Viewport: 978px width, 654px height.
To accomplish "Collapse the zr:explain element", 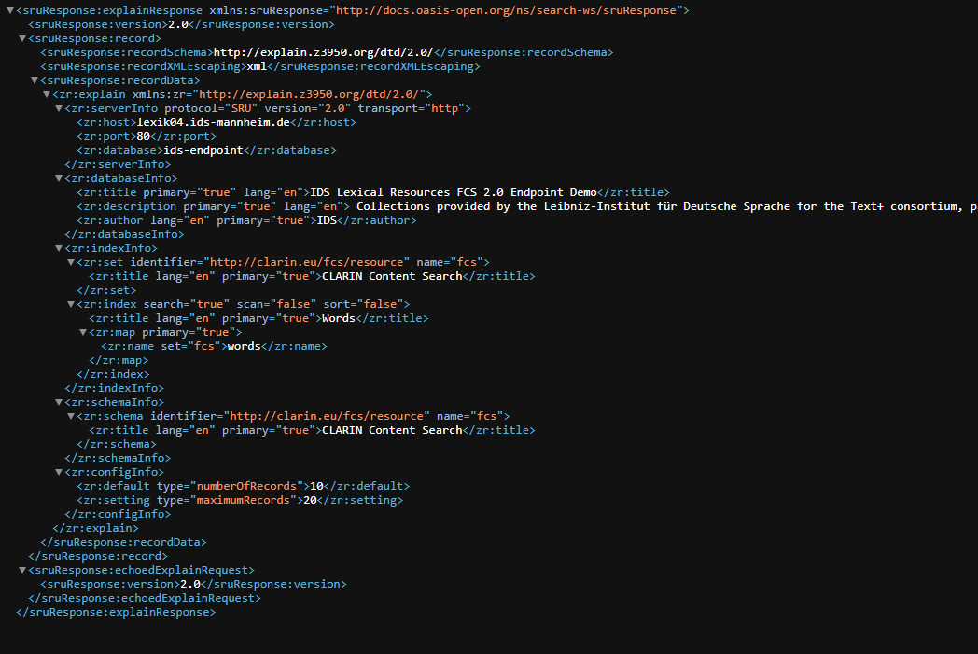I will 47,94.
